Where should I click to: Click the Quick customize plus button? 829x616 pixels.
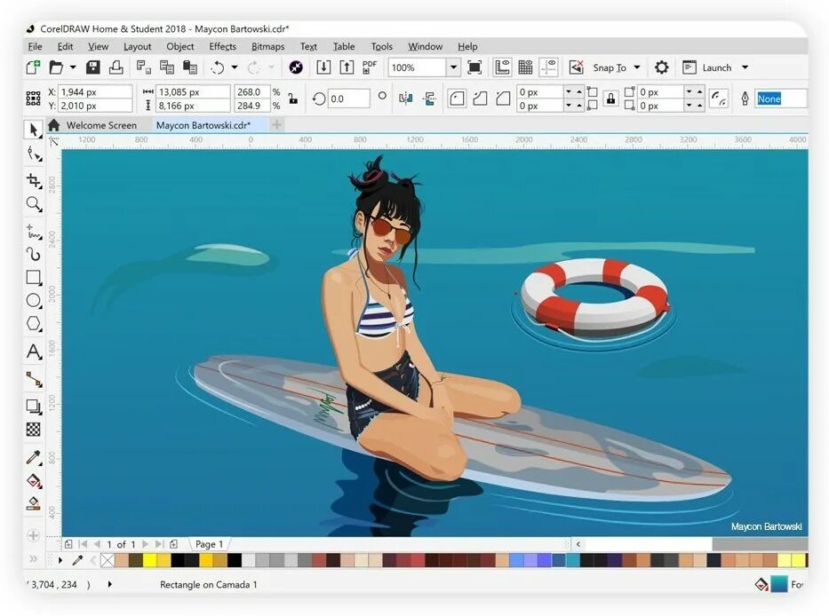pos(33,536)
